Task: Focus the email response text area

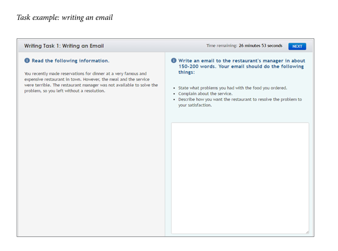Action: pyautogui.click(x=240, y=178)
